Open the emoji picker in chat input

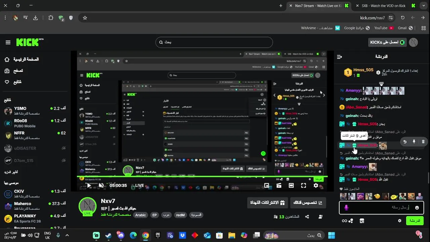[417, 208]
